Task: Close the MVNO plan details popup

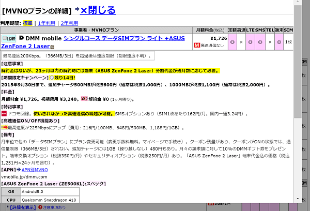Action: [98, 10]
